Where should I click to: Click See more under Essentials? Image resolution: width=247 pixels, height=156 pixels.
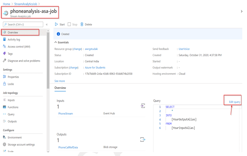(60, 81)
